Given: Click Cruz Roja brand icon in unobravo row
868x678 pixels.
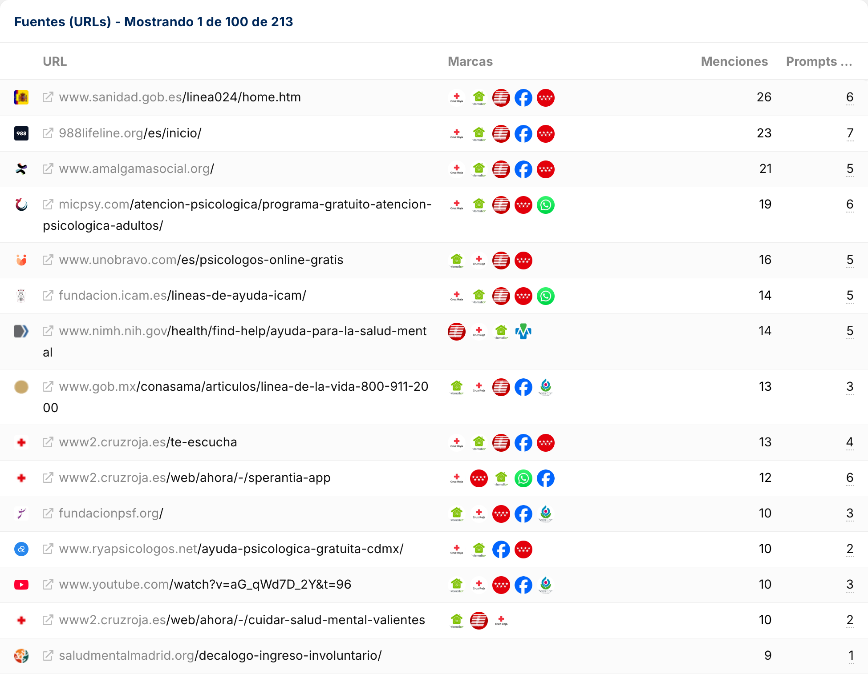Looking at the screenshot, I should [x=479, y=261].
